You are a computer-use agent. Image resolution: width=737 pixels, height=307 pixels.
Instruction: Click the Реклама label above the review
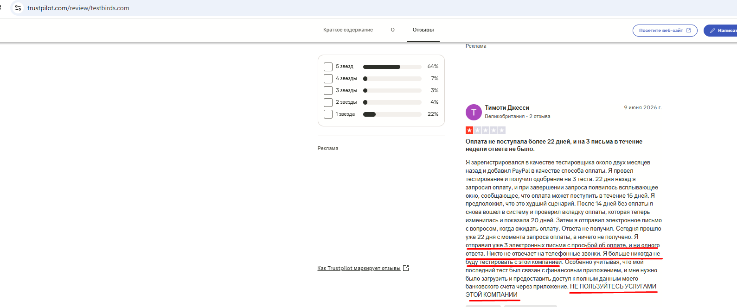coord(476,46)
